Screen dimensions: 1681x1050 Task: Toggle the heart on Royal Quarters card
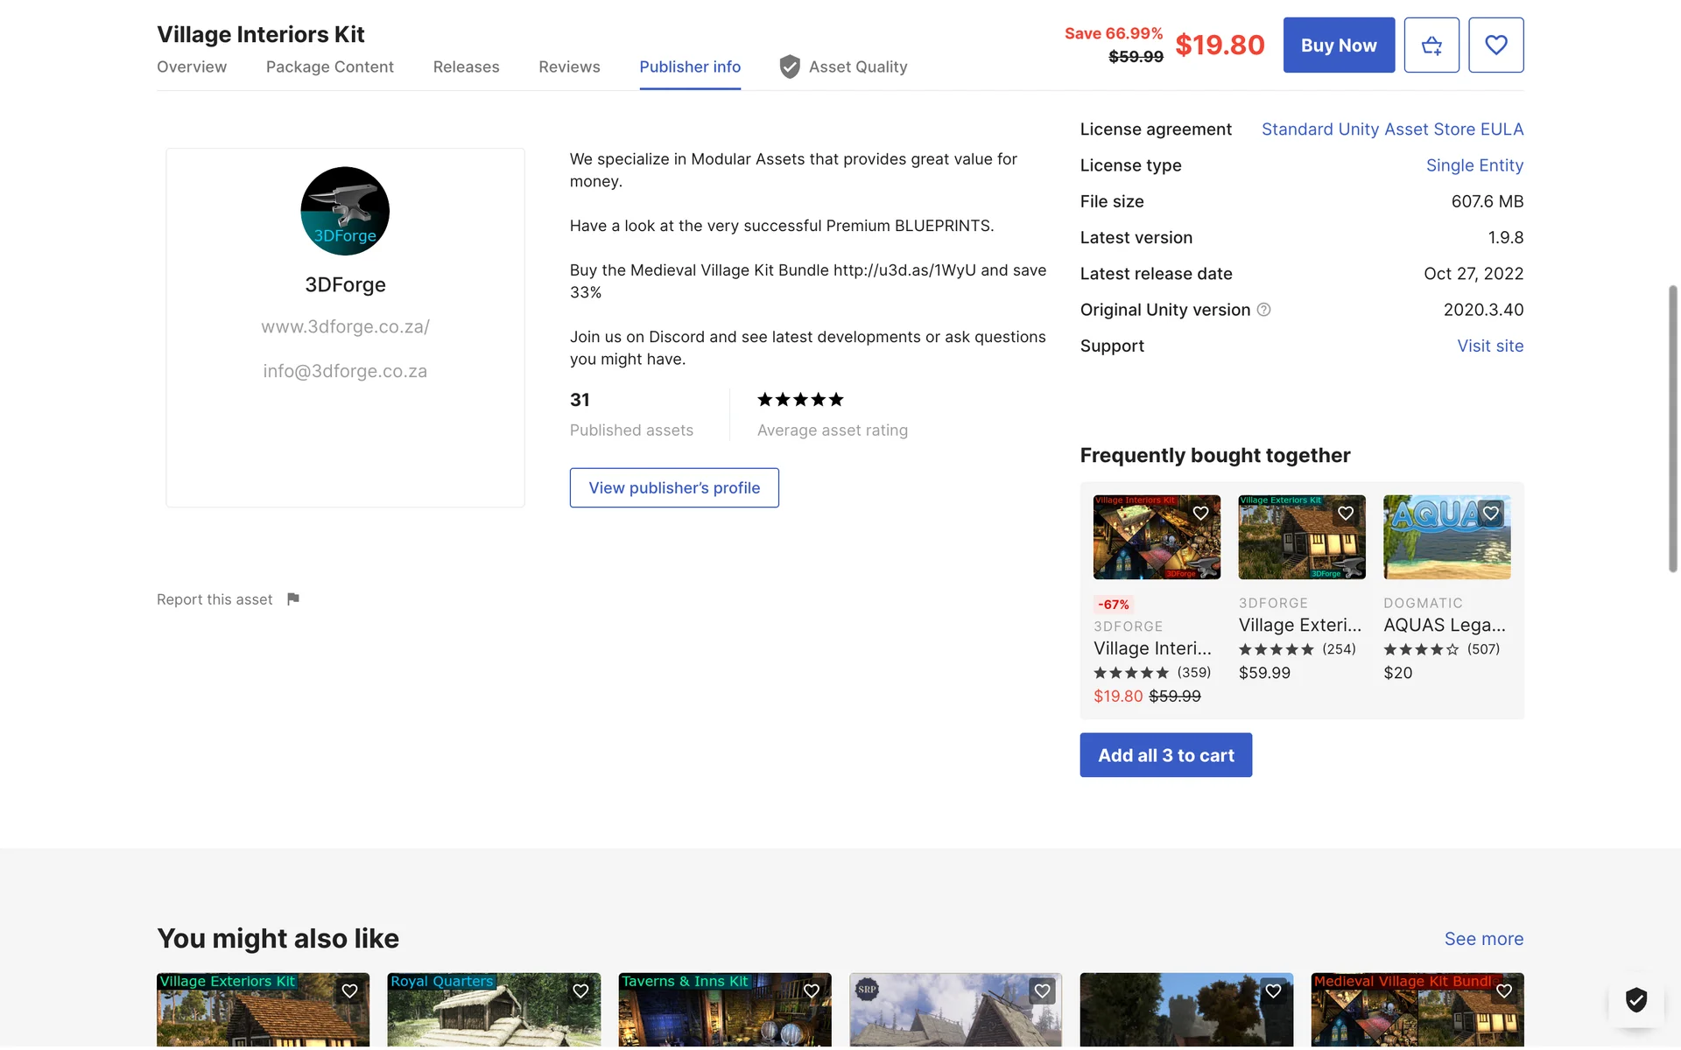[580, 990]
